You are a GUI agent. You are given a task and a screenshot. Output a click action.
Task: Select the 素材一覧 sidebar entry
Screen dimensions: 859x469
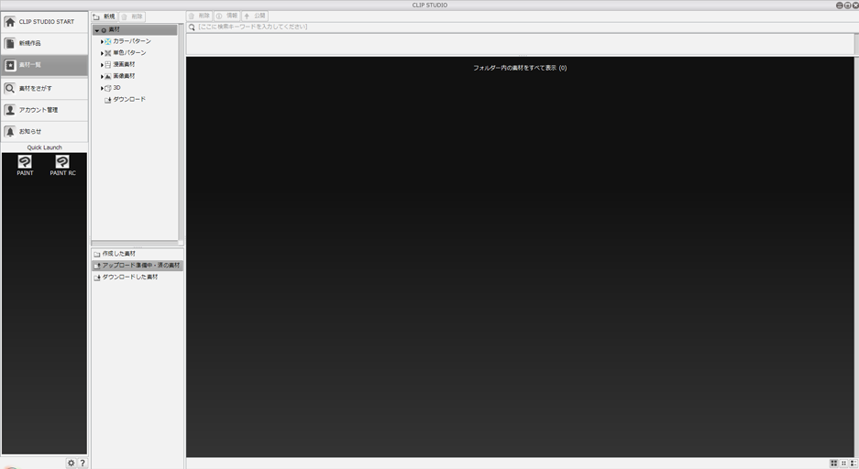coord(44,65)
